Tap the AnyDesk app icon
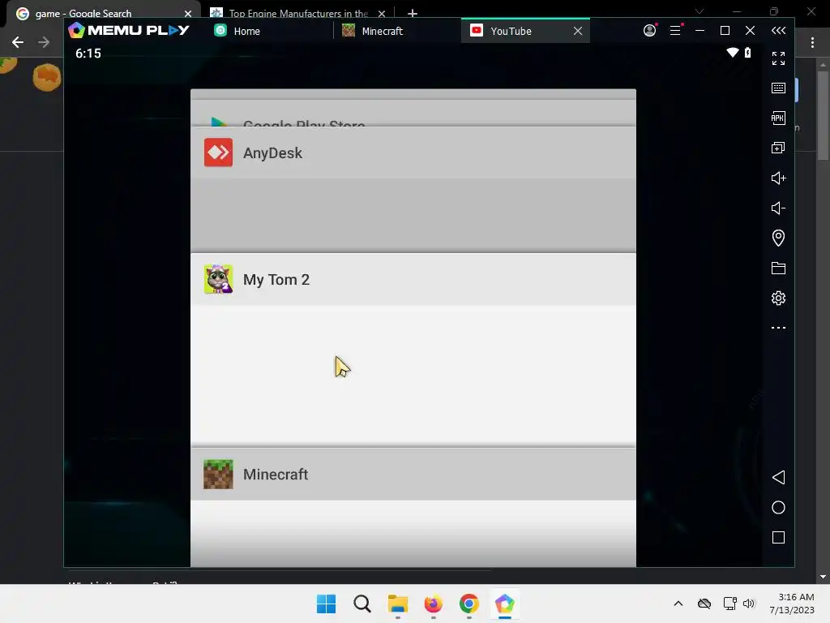Screen dimensions: 830x623 (218, 153)
